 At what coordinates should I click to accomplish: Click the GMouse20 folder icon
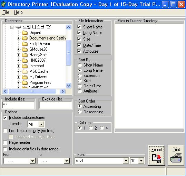click(25, 49)
